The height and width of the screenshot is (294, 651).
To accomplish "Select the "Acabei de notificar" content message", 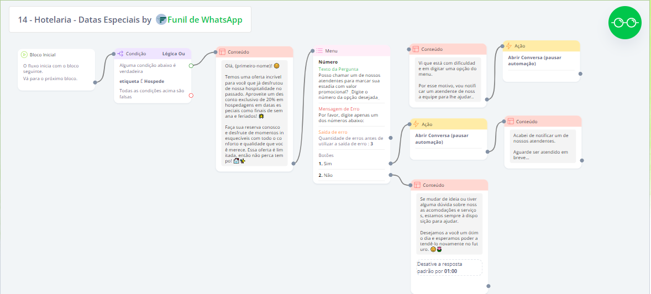I will [x=542, y=146].
